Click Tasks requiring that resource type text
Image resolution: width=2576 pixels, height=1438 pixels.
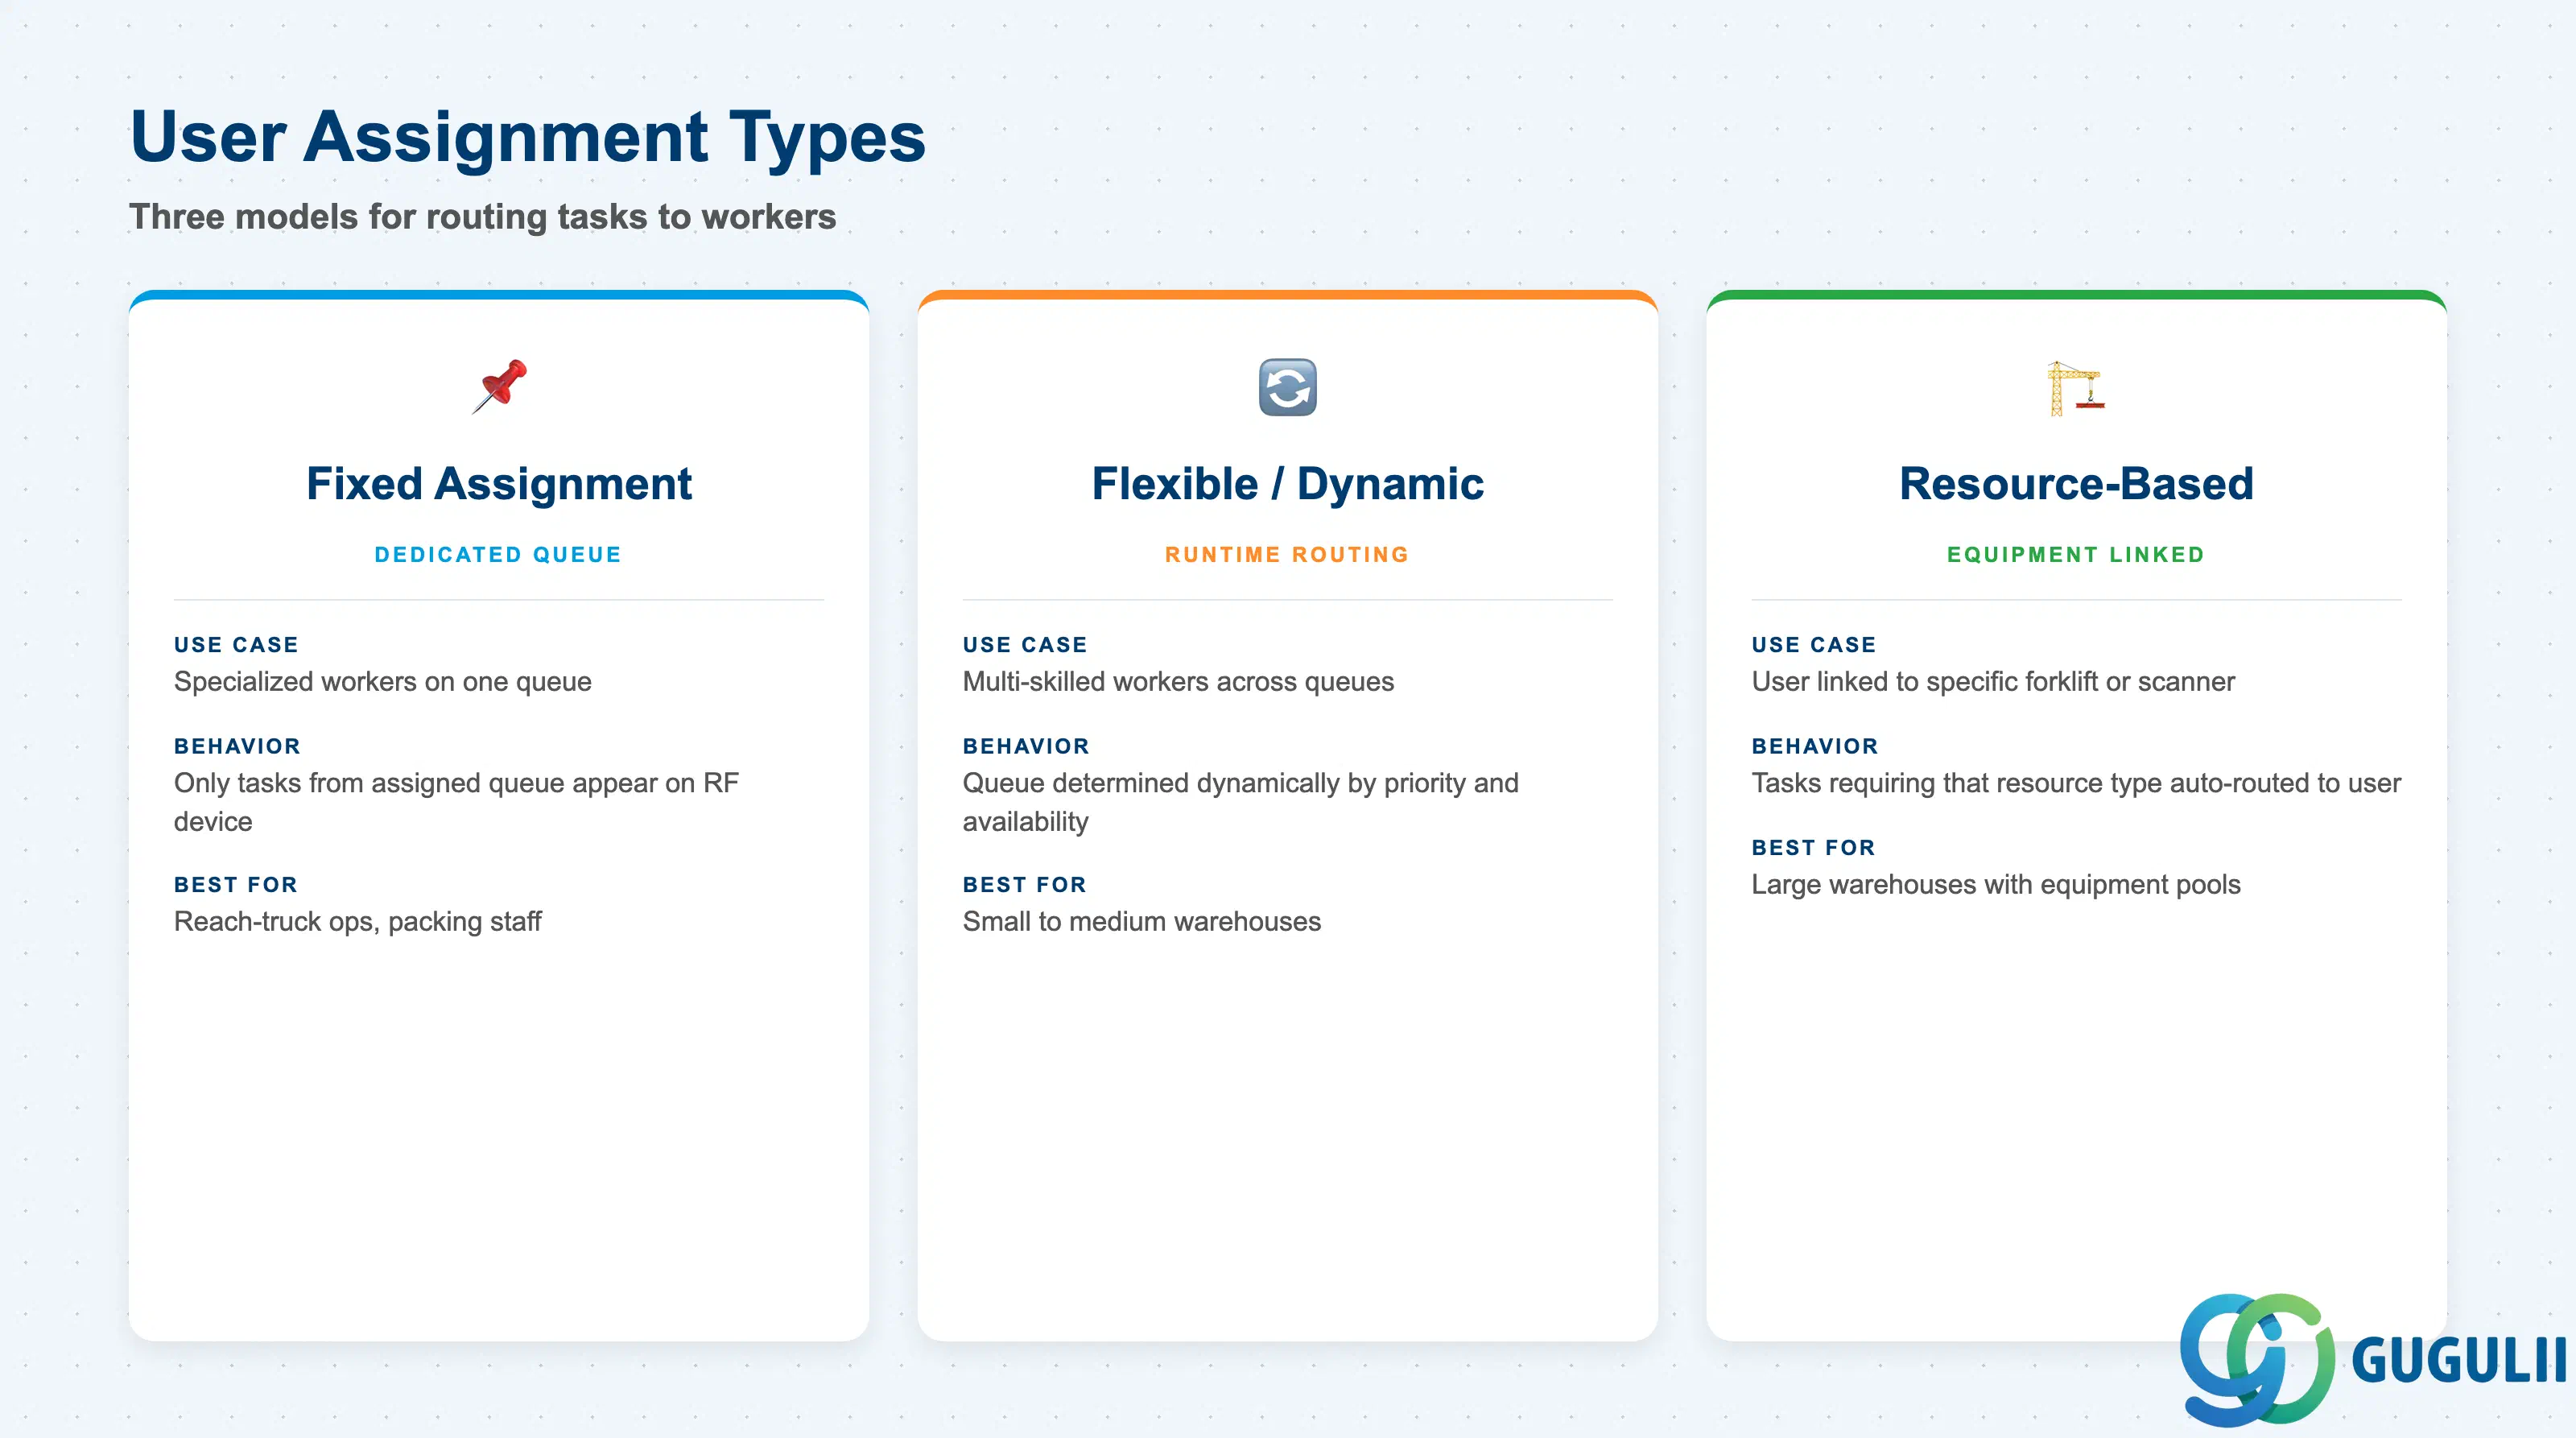(x=2076, y=783)
